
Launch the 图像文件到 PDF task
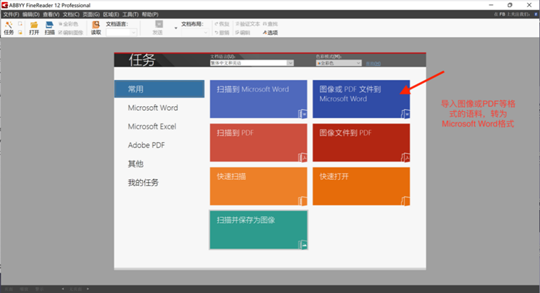pyautogui.click(x=361, y=143)
